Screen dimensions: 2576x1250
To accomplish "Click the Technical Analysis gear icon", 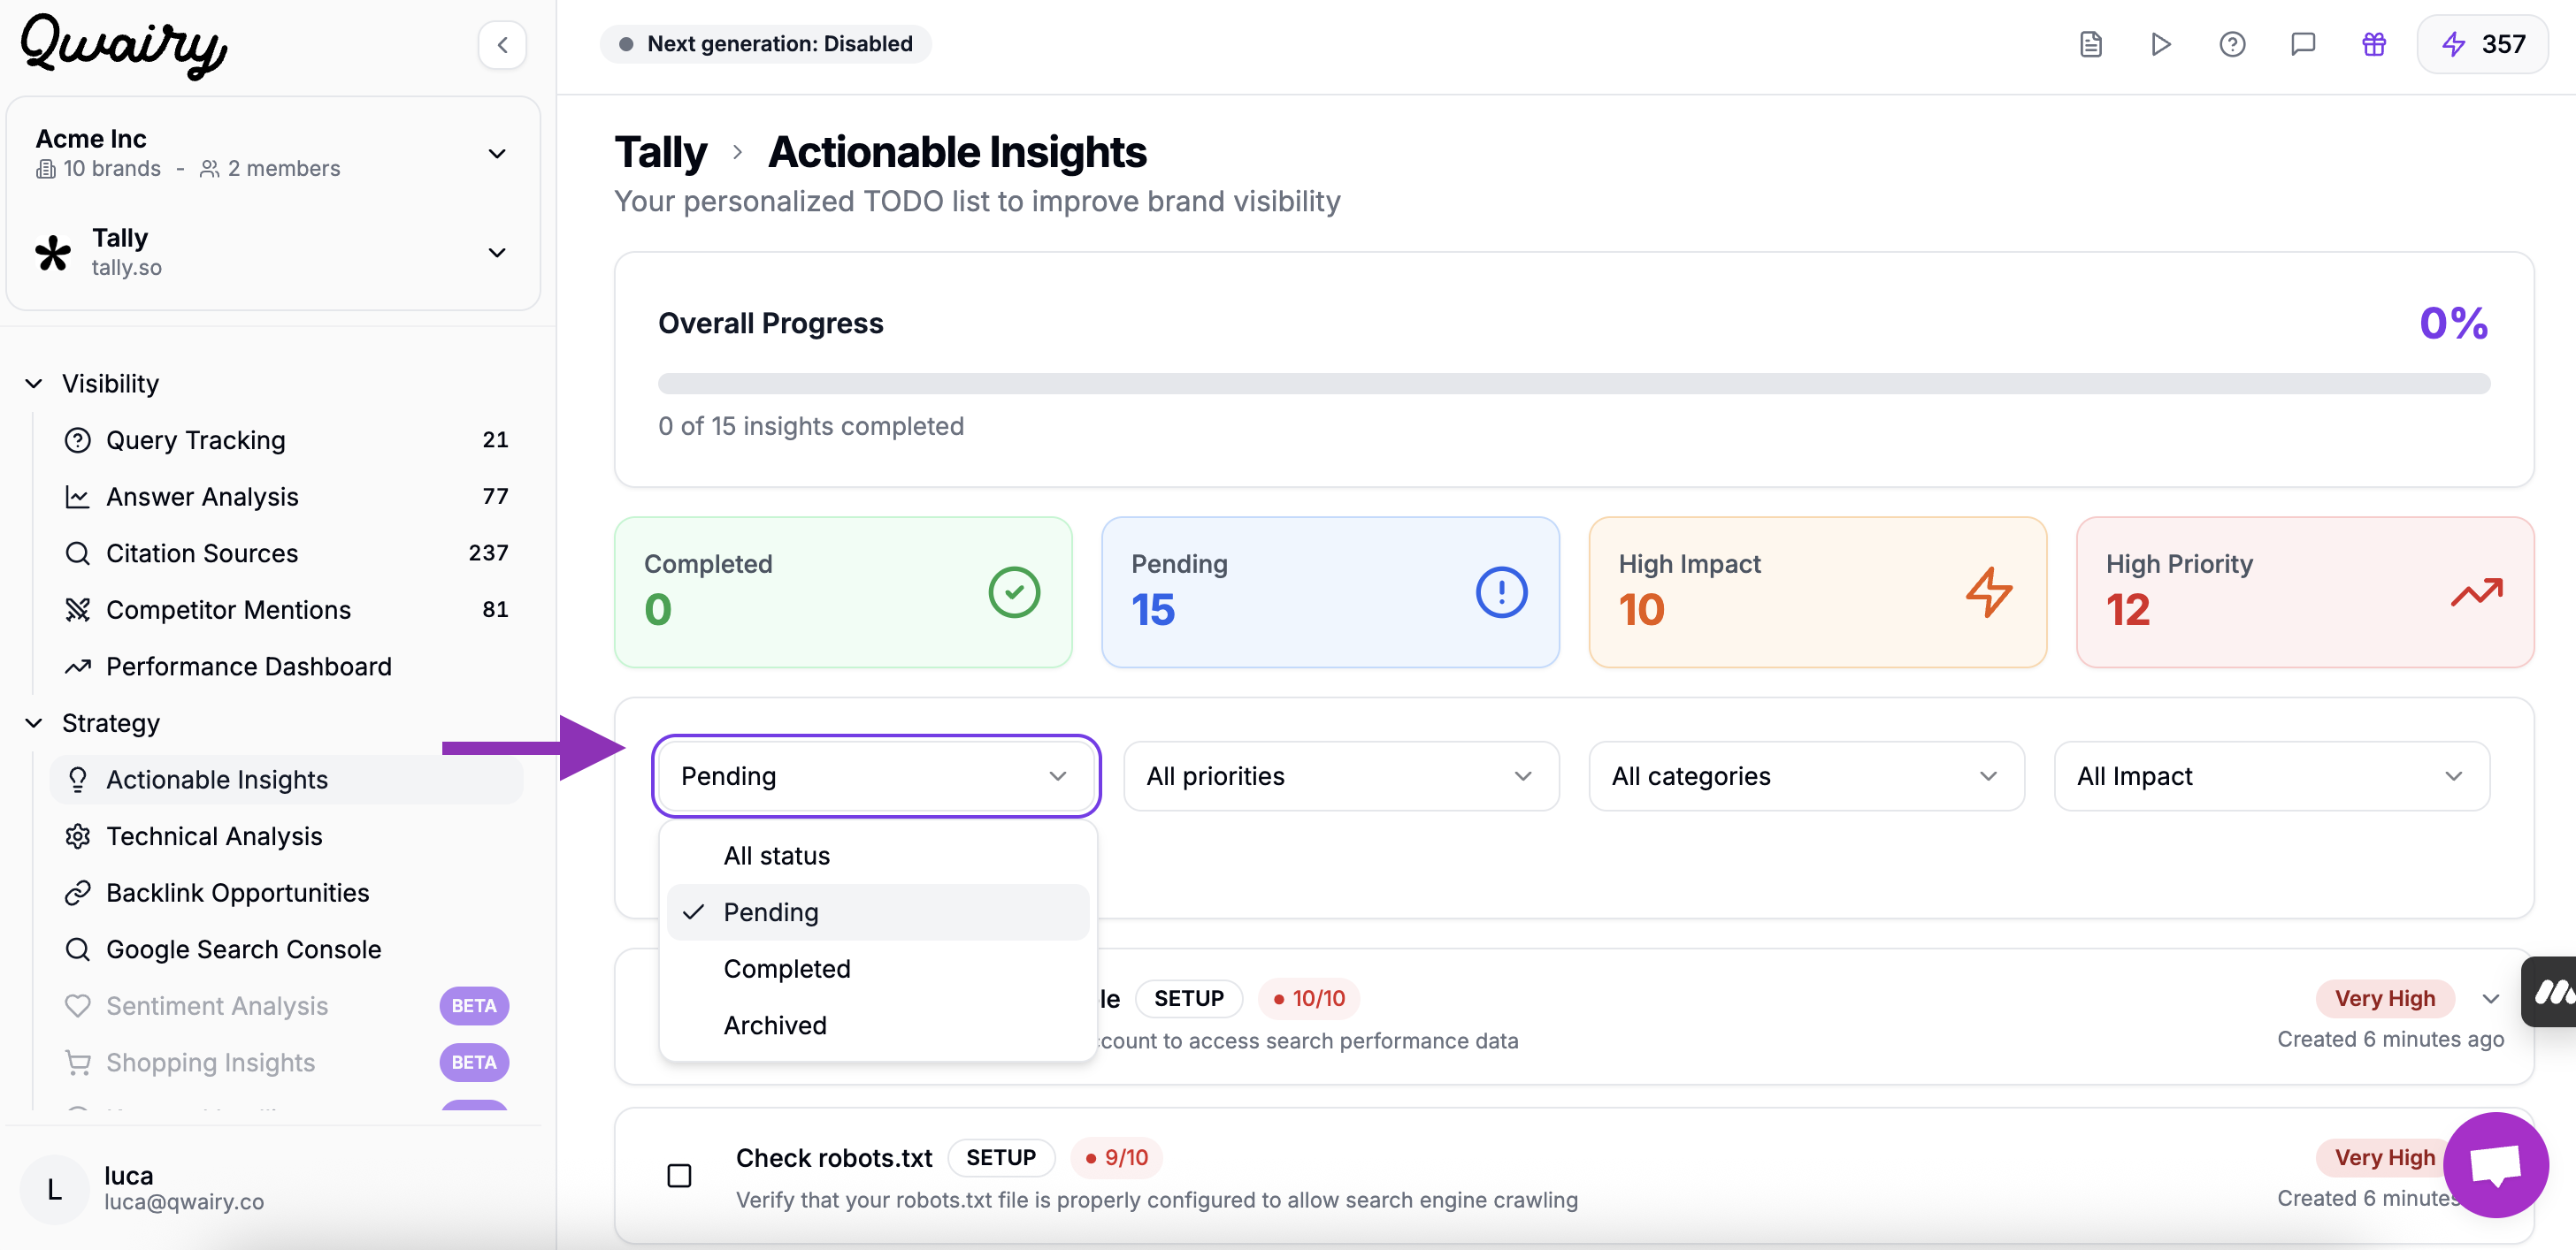I will coord(77,836).
